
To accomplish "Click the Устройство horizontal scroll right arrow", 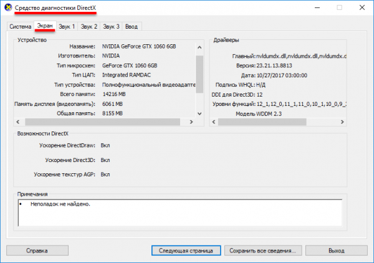I will pyautogui.click(x=191, y=122).
